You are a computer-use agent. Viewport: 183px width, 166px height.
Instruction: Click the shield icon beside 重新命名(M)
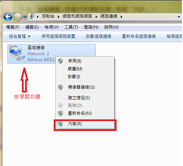tap(60, 113)
